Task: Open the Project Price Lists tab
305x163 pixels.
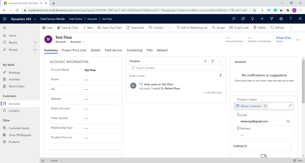Action: [x=74, y=50]
